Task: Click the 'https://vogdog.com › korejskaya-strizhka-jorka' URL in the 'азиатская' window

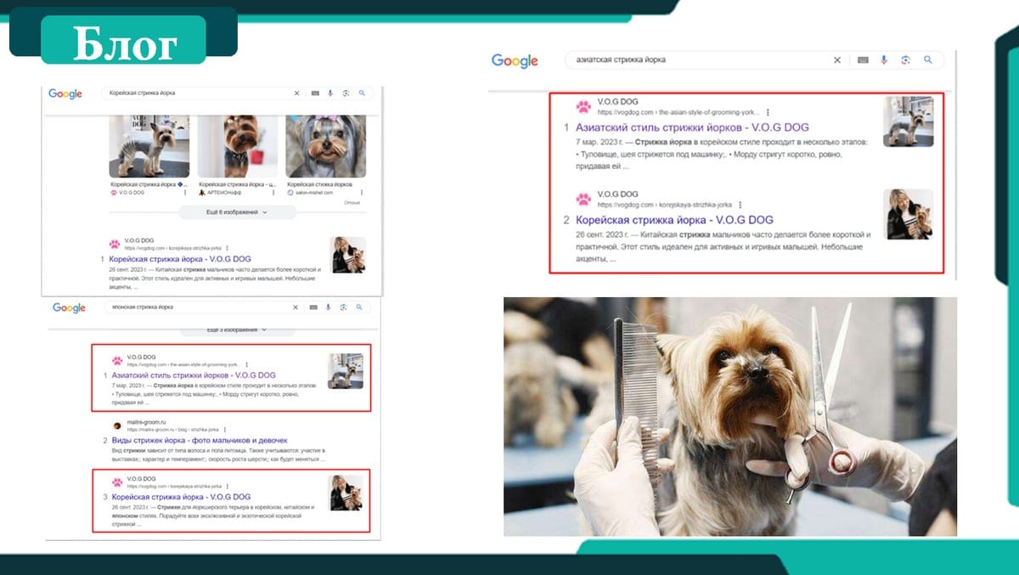Action: 665,205
